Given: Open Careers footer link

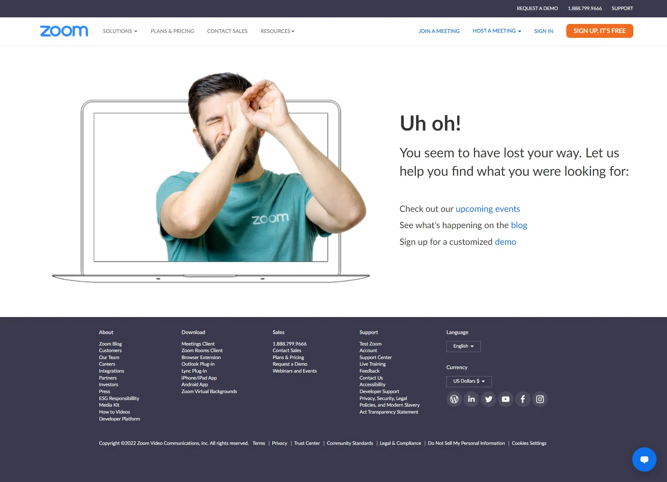Looking at the screenshot, I should (107, 364).
